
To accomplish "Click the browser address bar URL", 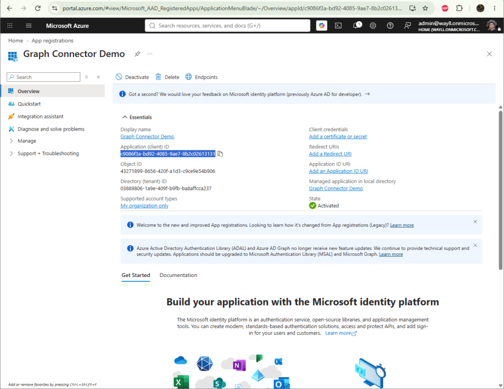I will pos(231,8).
